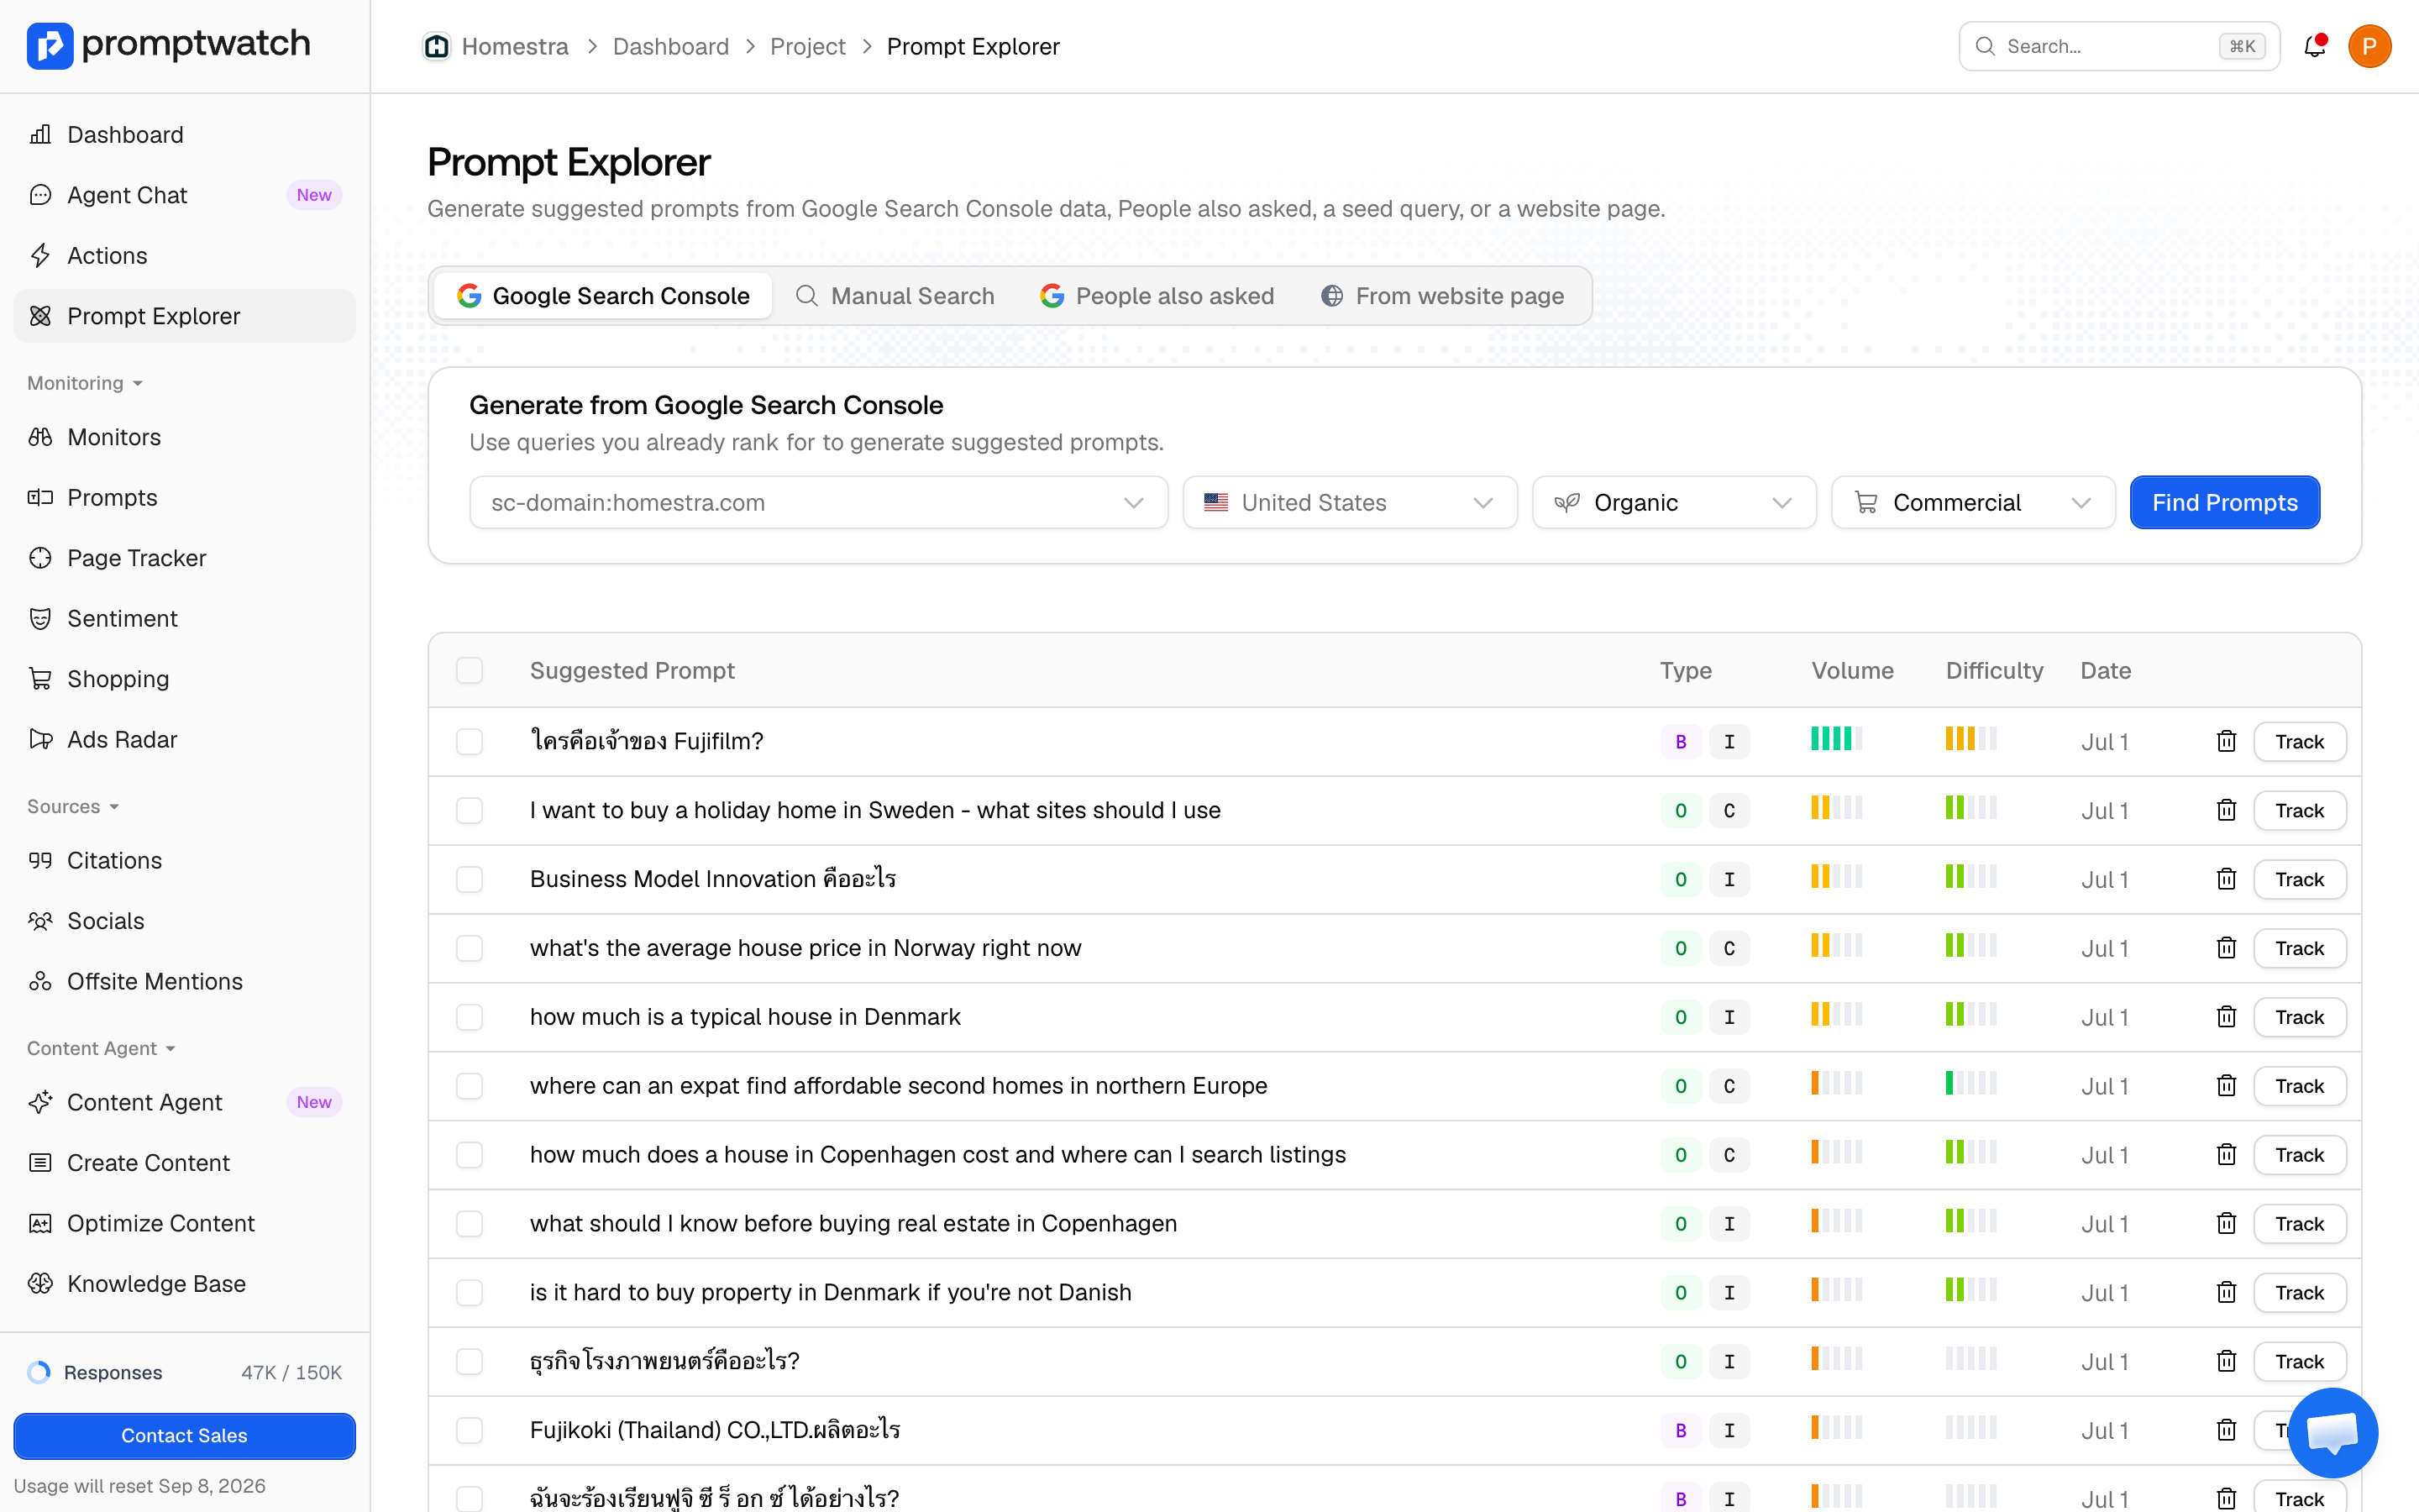
Task: Click the Agent Chat bubble icon
Action: click(x=40, y=195)
